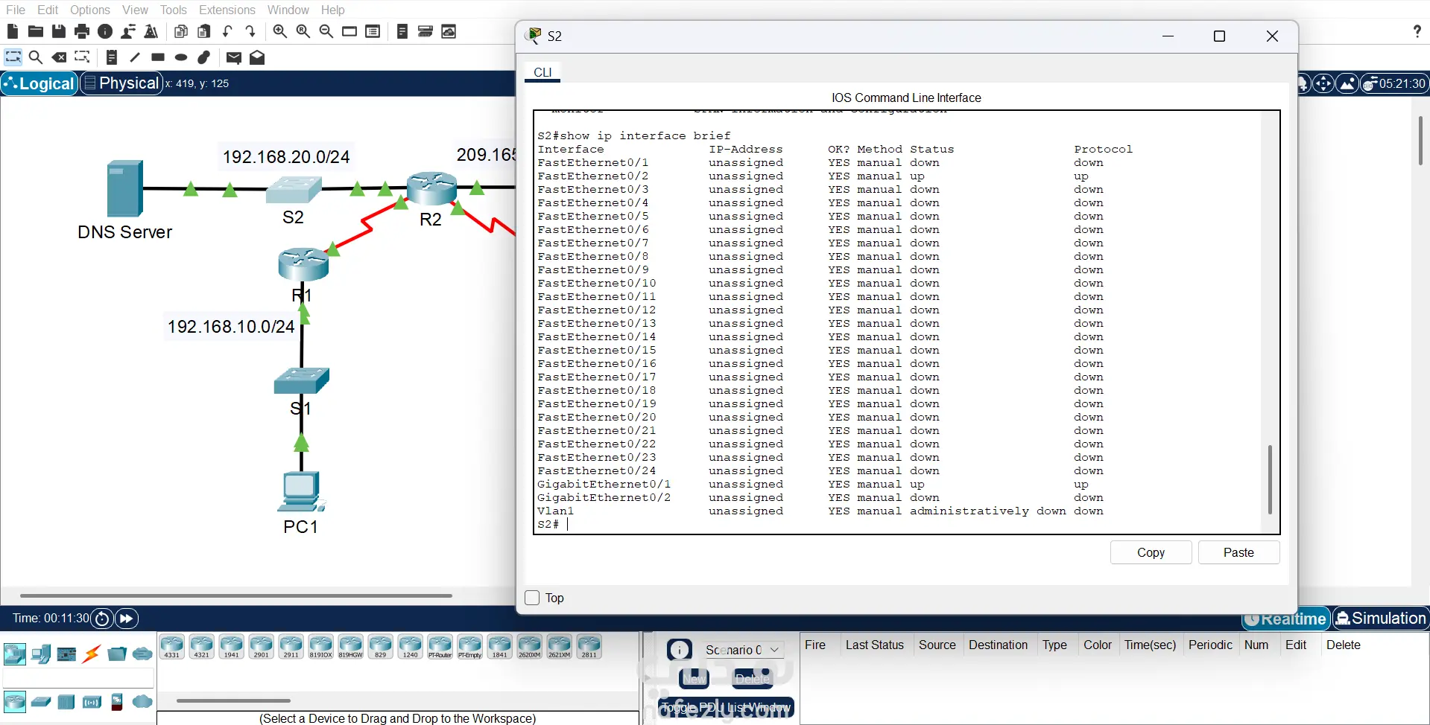This screenshot has width=1430, height=725.
Task: Pick the 2811 router model
Action: coord(589,647)
